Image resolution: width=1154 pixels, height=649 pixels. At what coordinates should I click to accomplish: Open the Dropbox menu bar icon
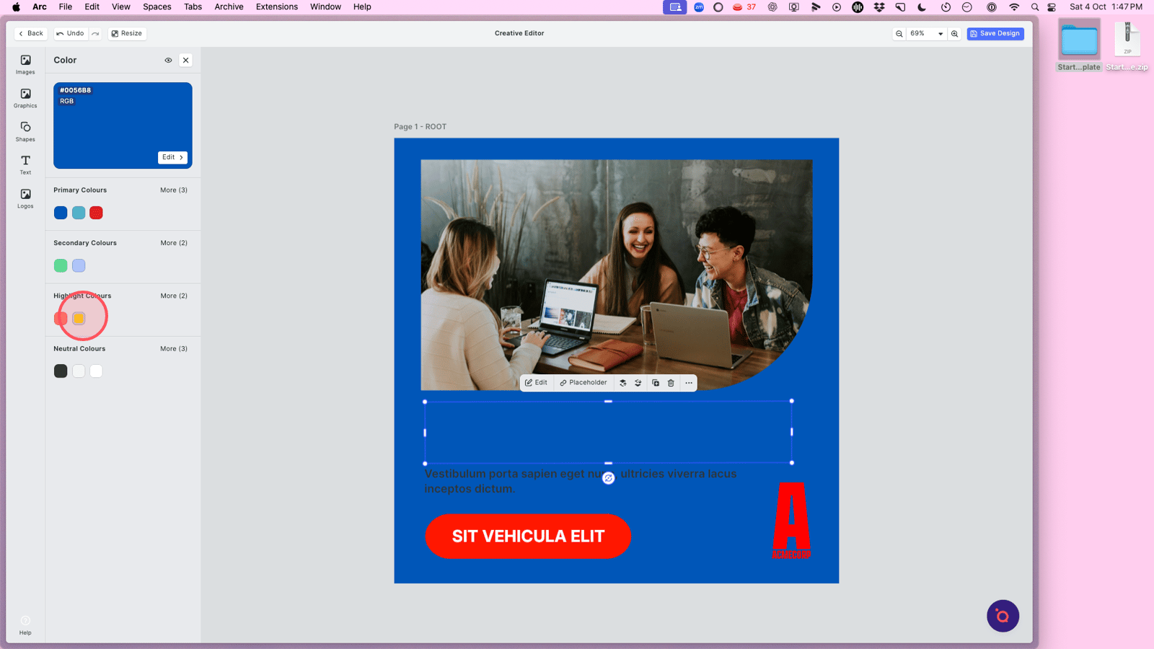pos(879,7)
